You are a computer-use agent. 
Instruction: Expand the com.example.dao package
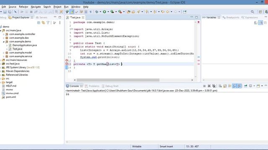(4, 38)
